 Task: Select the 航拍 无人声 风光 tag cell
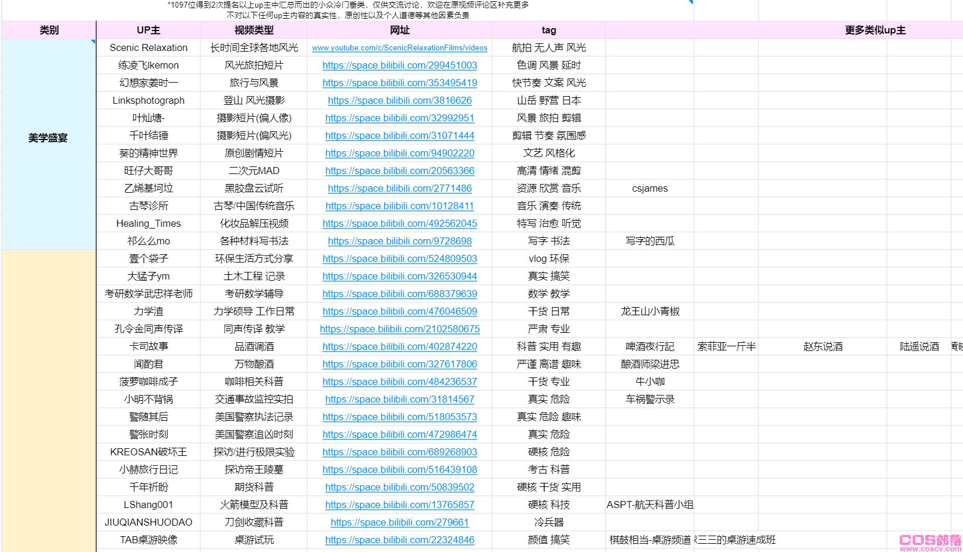(x=549, y=48)
